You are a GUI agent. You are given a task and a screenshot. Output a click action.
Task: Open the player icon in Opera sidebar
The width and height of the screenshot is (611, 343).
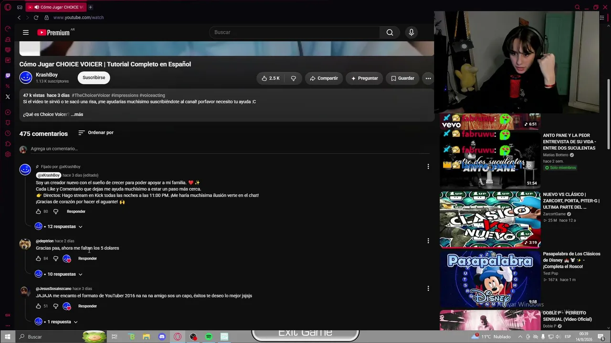click(8, 112)
